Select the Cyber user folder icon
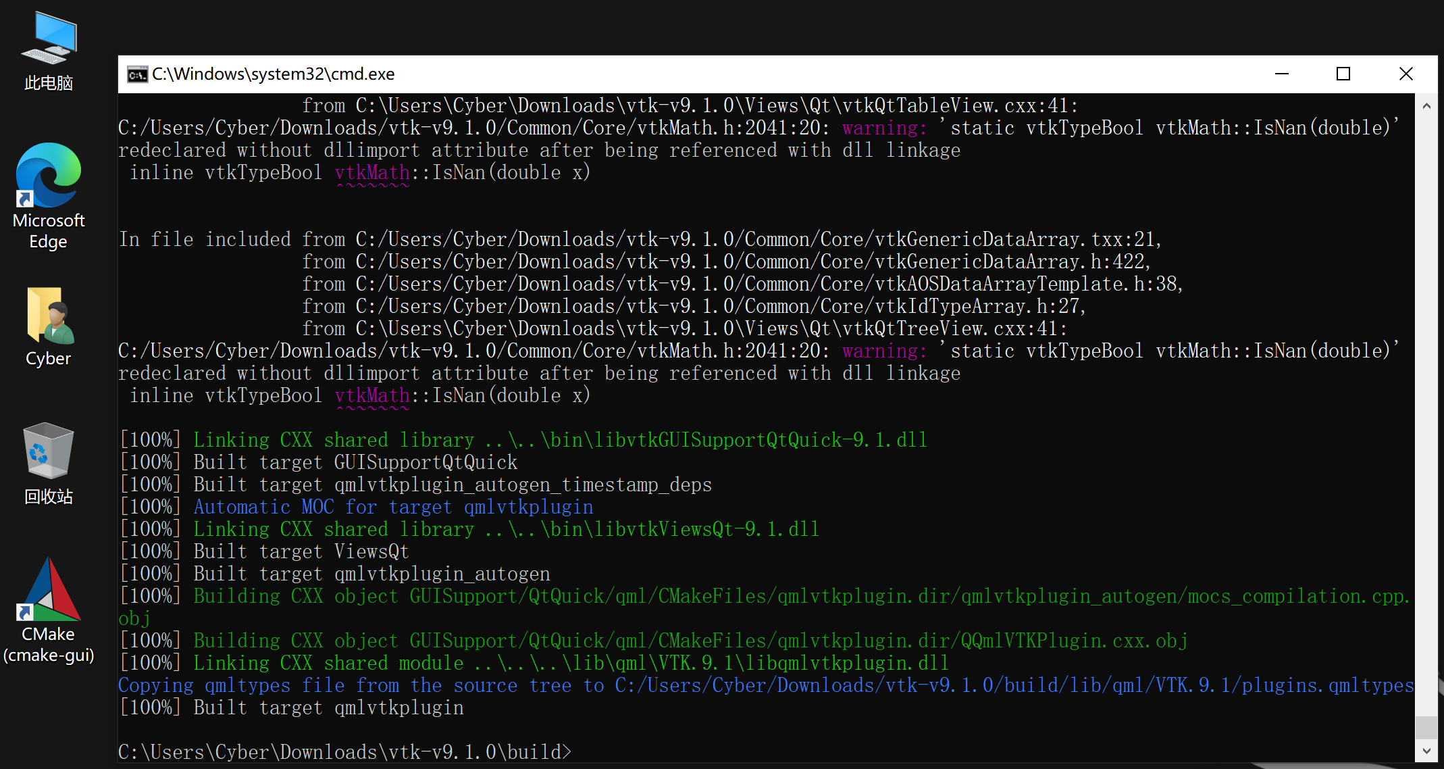The width and height of the screenshot is (1444, 769). click(x=48, y=326)
